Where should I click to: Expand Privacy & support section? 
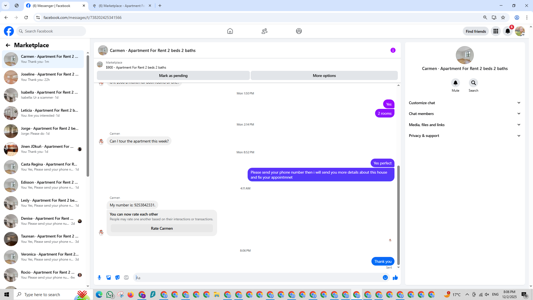click(x=464, y=136)
